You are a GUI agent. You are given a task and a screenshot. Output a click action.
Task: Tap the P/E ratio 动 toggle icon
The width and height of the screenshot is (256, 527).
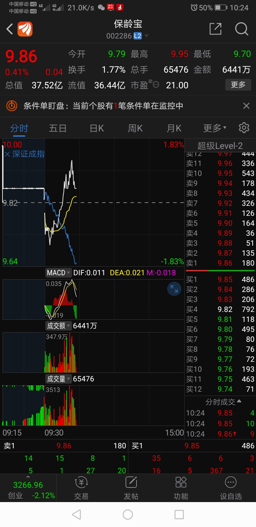[x=156, y=85]
